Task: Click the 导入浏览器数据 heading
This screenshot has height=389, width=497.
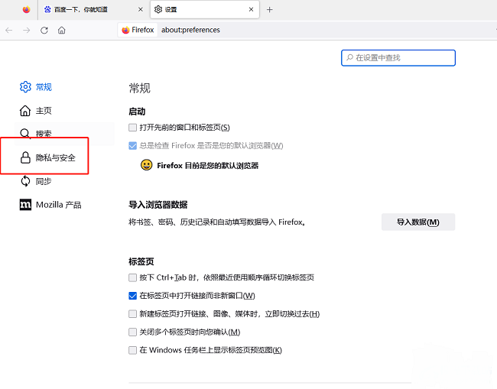Action: (158, 205)
